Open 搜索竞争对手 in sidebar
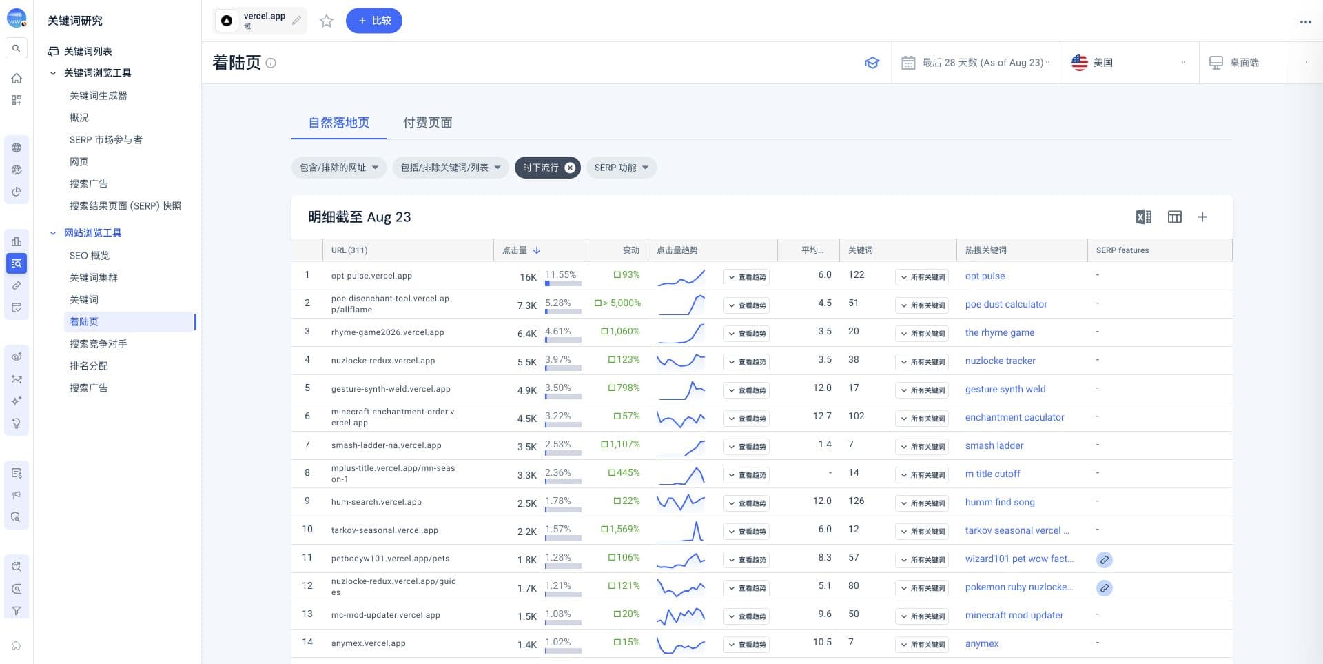This screenshot has height=664, width=1323. point(99,344)
